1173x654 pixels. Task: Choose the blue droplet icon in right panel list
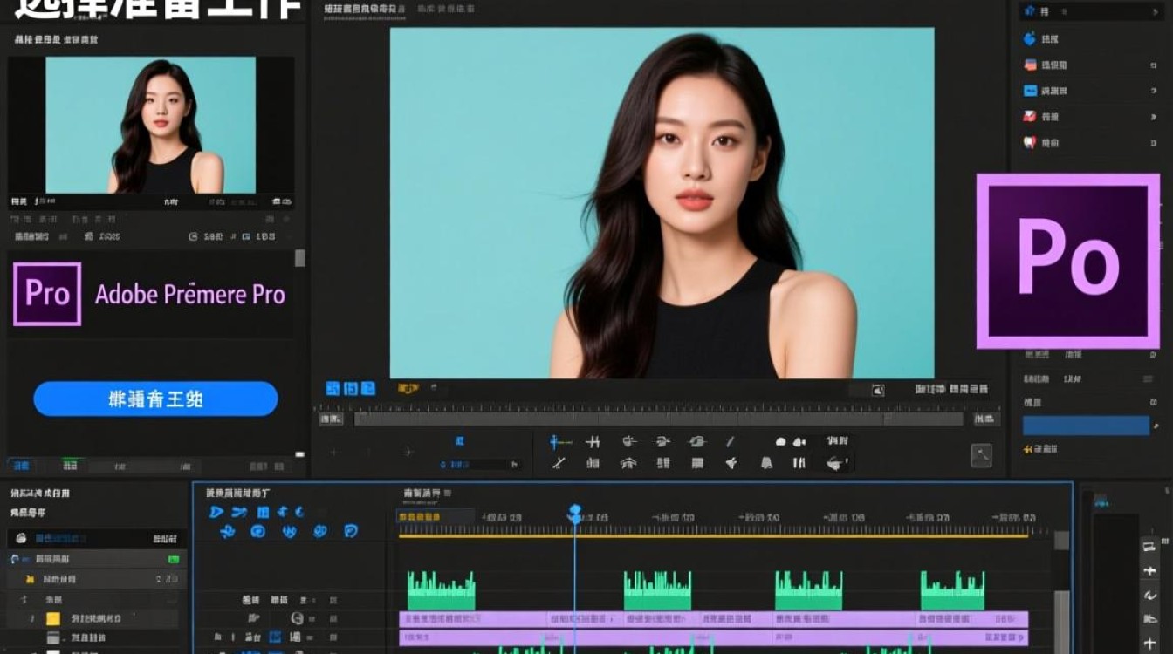(x=1029, y=38)
